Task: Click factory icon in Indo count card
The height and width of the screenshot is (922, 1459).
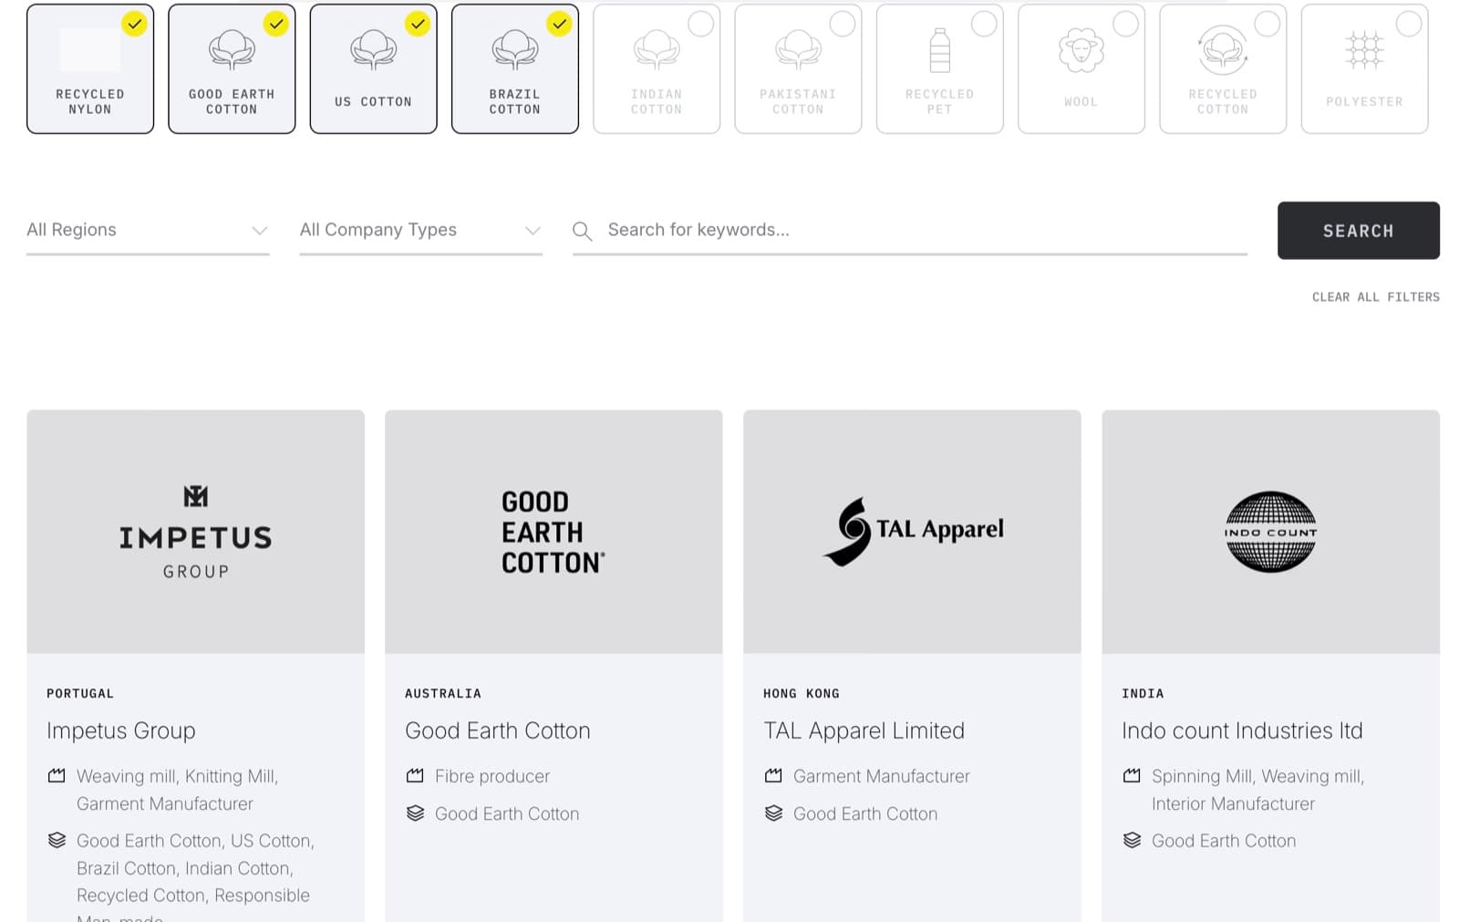Action: click(x=1132, y=776)
